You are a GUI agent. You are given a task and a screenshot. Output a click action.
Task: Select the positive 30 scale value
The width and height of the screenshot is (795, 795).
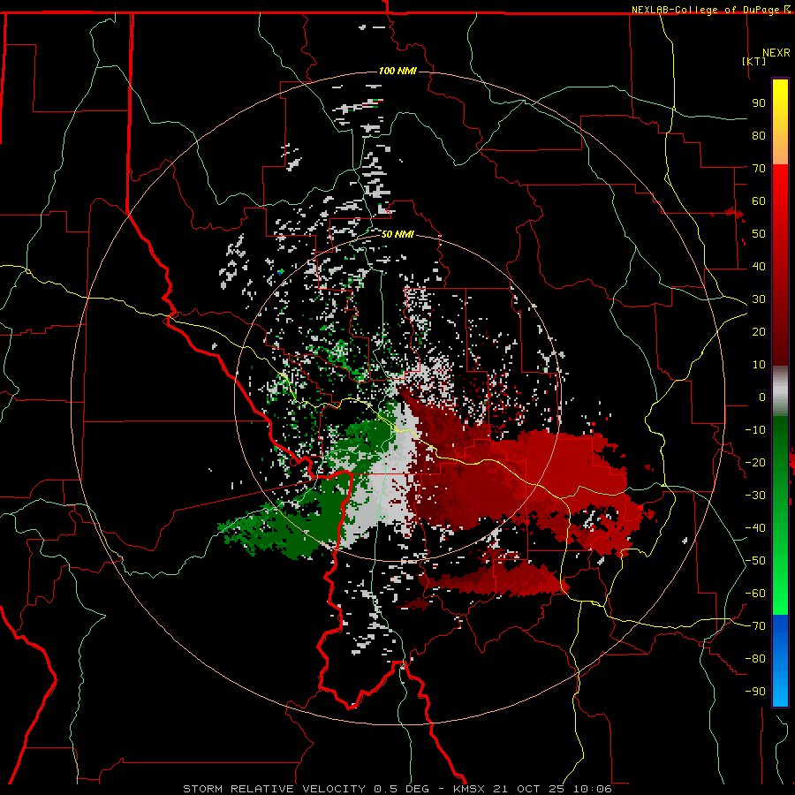tap(759, 299)
